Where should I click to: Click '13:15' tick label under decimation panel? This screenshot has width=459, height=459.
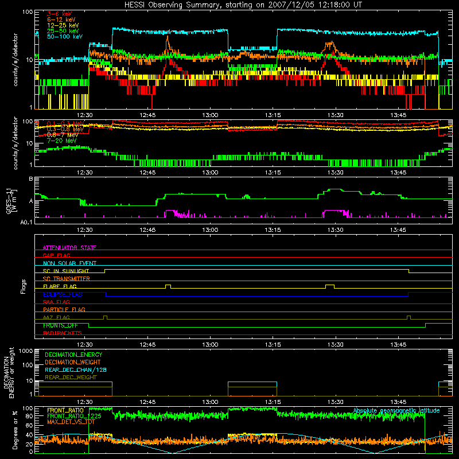(273, 402)
